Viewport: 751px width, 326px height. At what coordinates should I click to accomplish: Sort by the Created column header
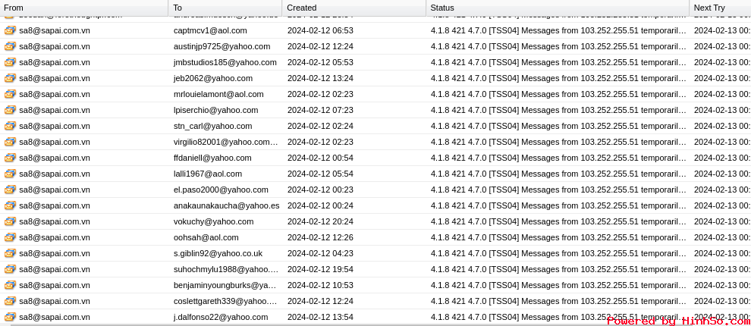click(354, 8)
